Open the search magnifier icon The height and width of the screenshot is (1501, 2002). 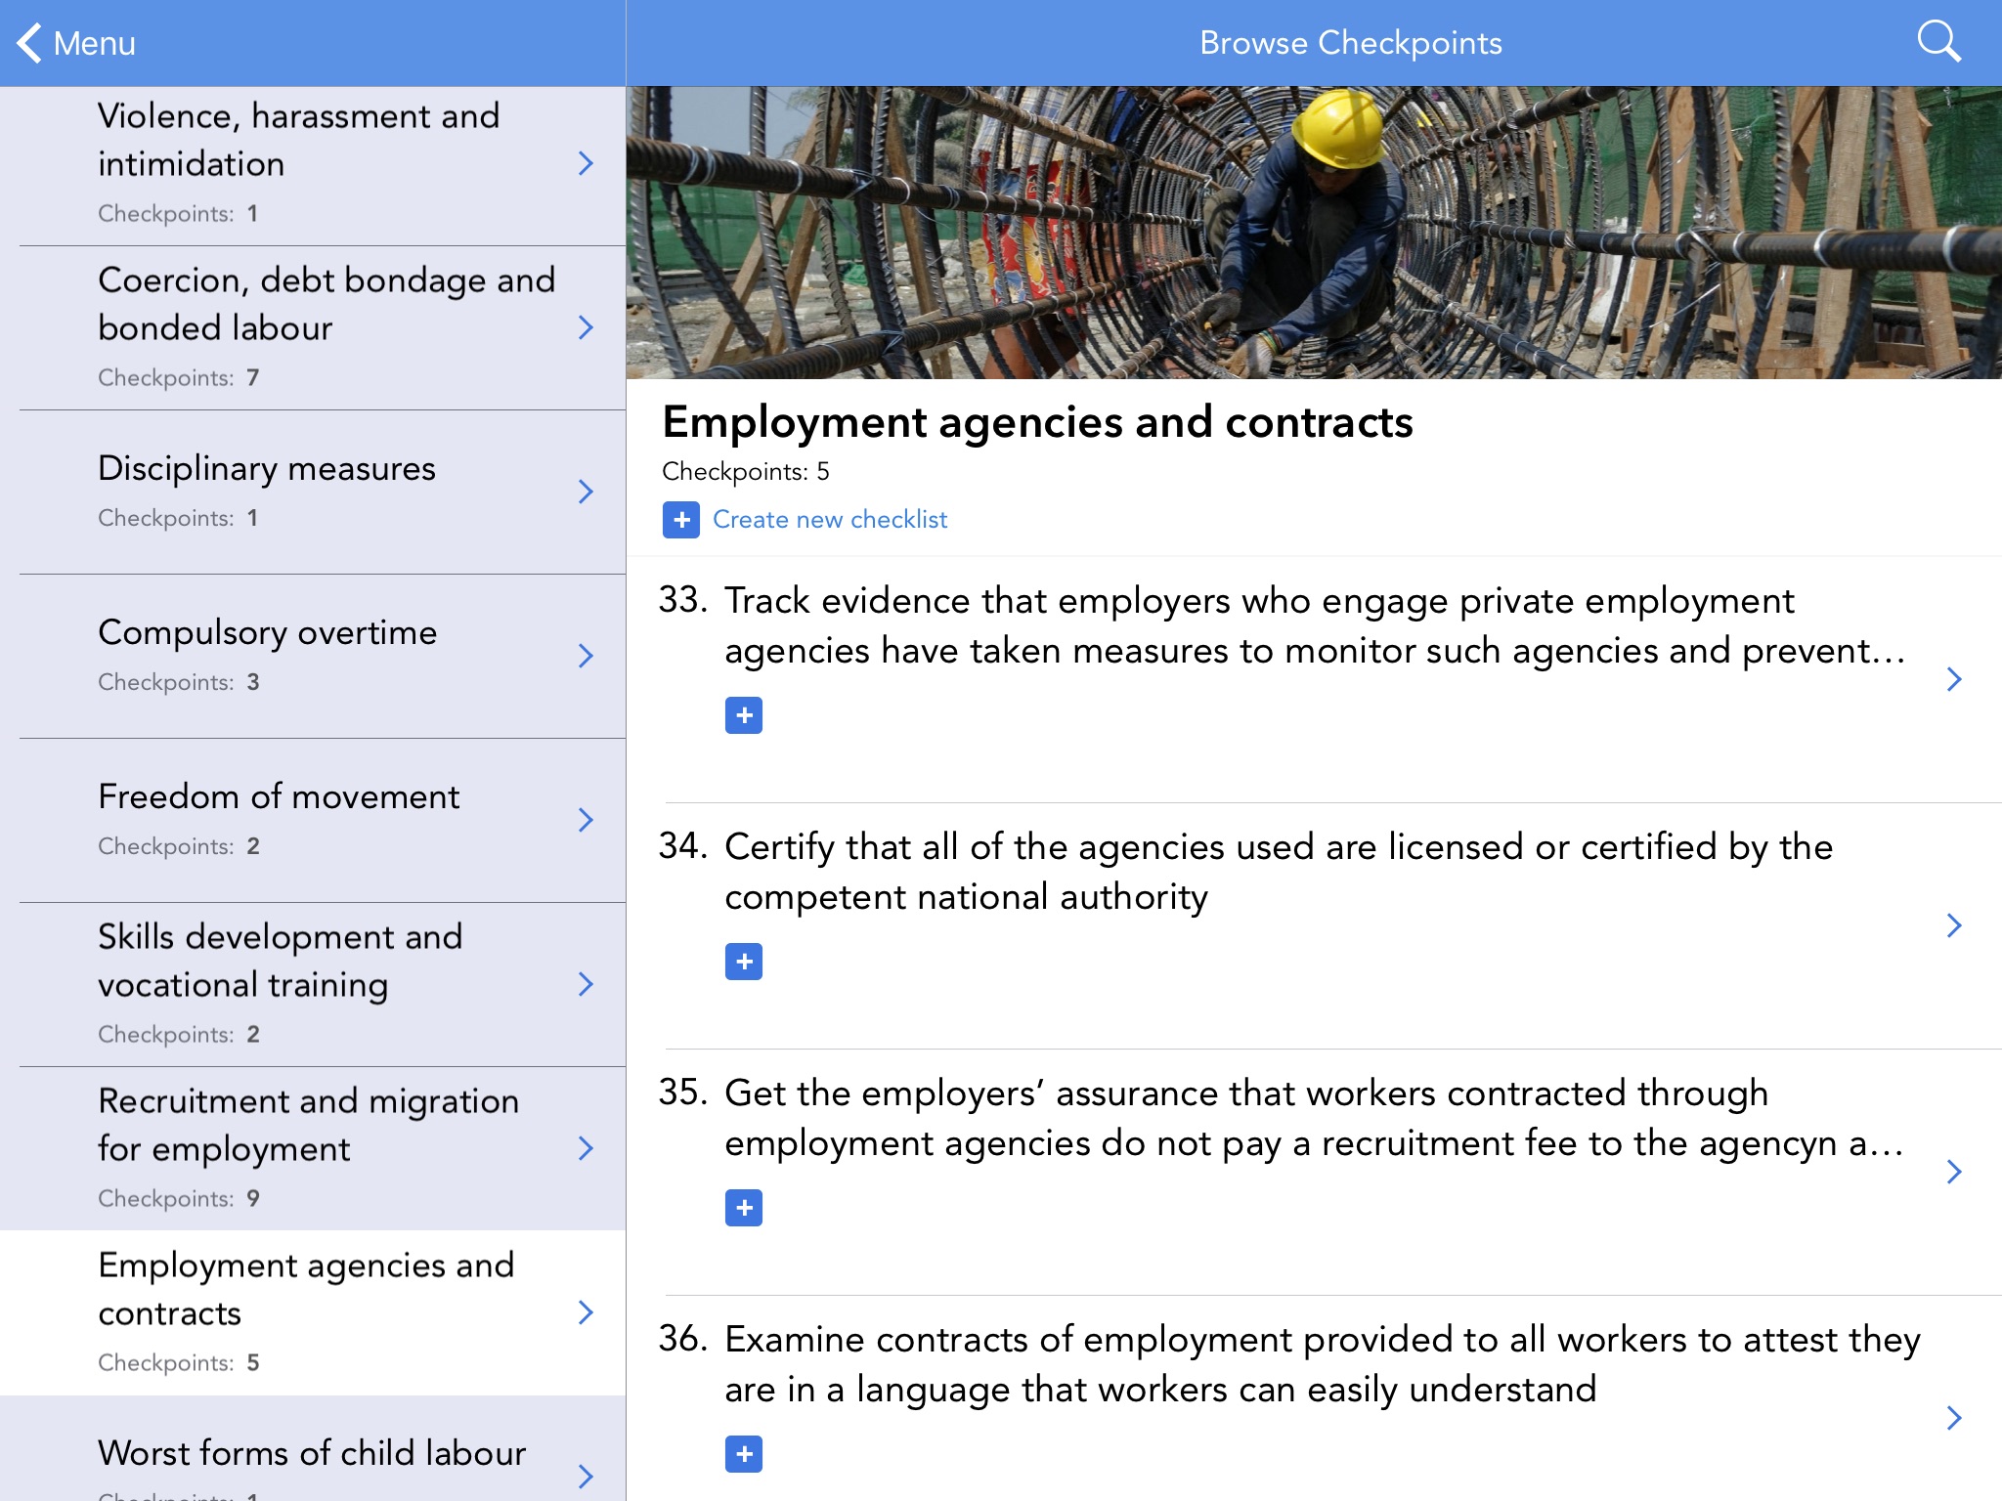(x=1938, y=42)
